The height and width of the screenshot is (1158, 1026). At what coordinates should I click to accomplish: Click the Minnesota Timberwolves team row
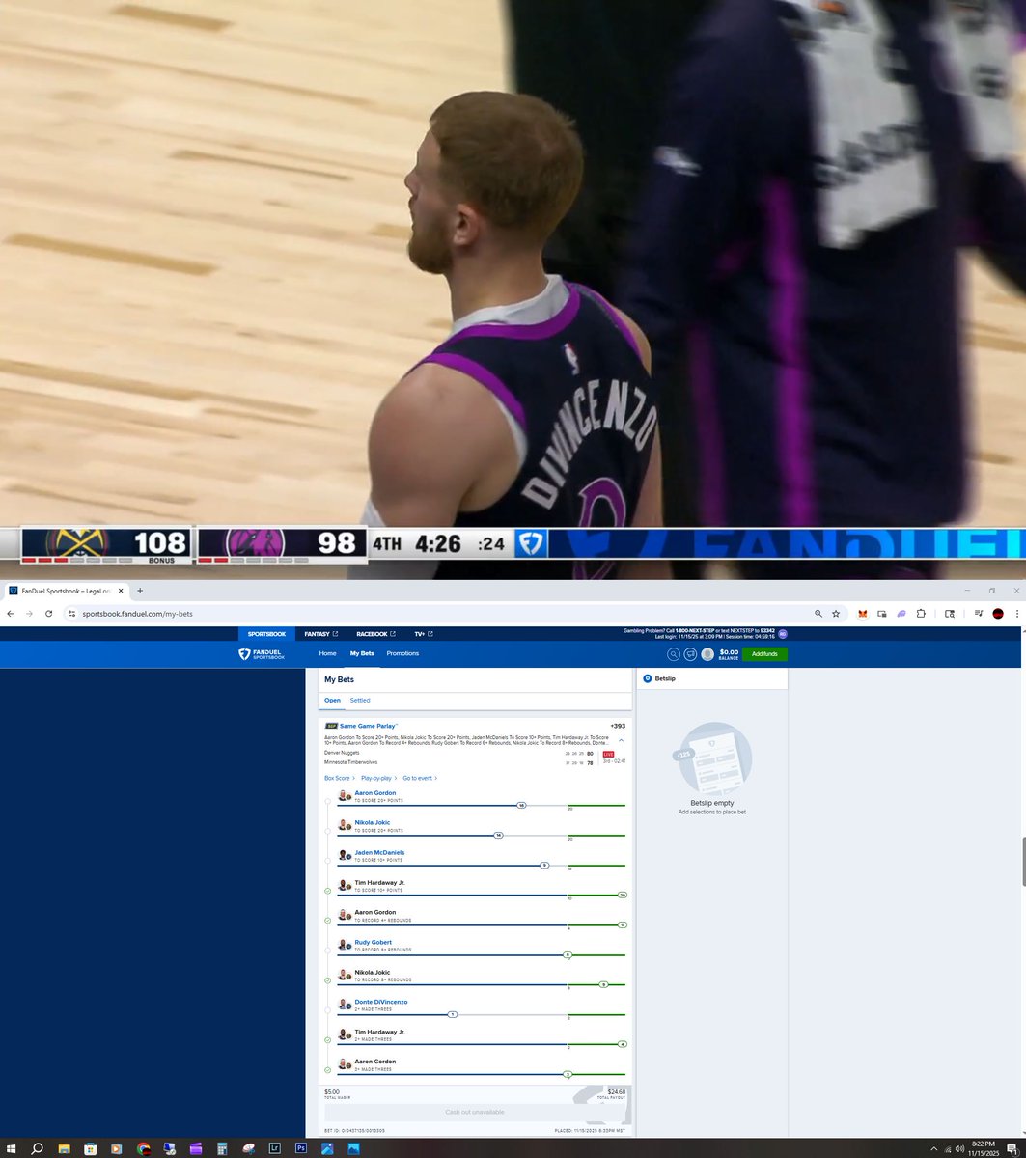475,762
